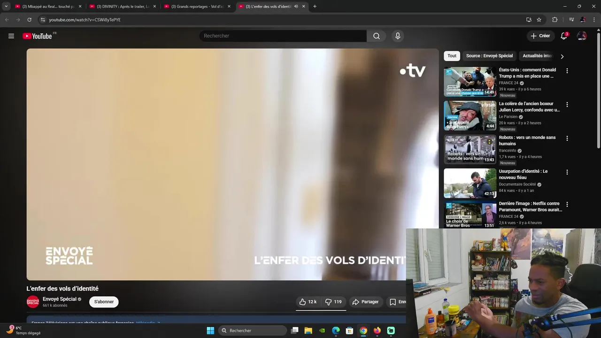Install app icon in the address bar
This screenshot has width=601, height=338.
coord(529,20)
